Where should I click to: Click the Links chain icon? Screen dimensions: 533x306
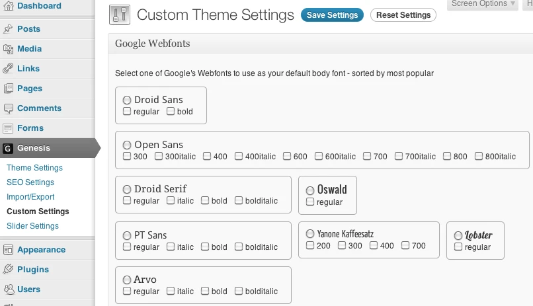click(x=8, y=69)
